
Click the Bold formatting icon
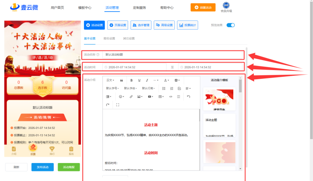pos(131,80)
